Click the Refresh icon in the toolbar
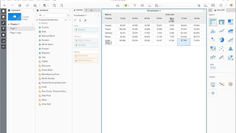Screen dimensions: 236x133 click(x=27, y=6)
